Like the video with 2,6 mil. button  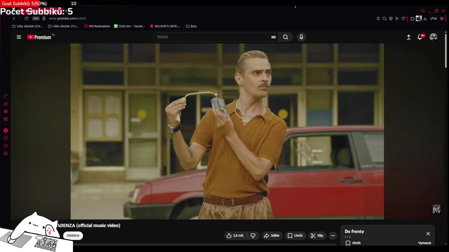(x=235, y=236)
